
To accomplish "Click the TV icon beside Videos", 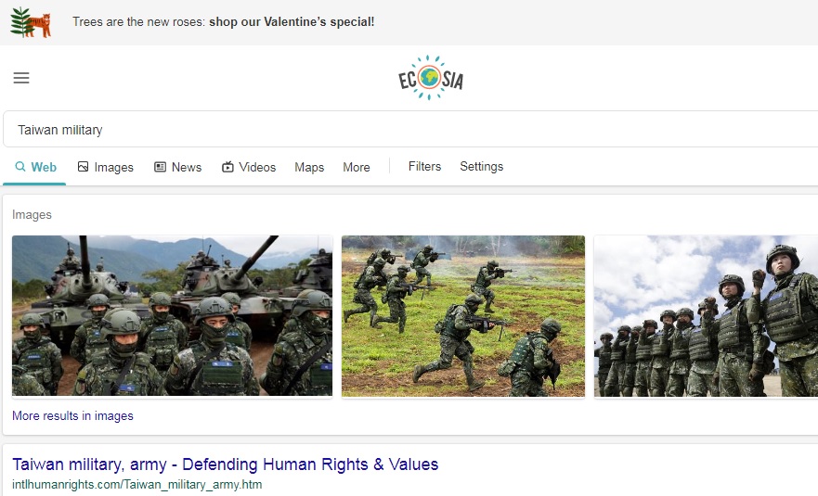I will (x=227, y=167).
